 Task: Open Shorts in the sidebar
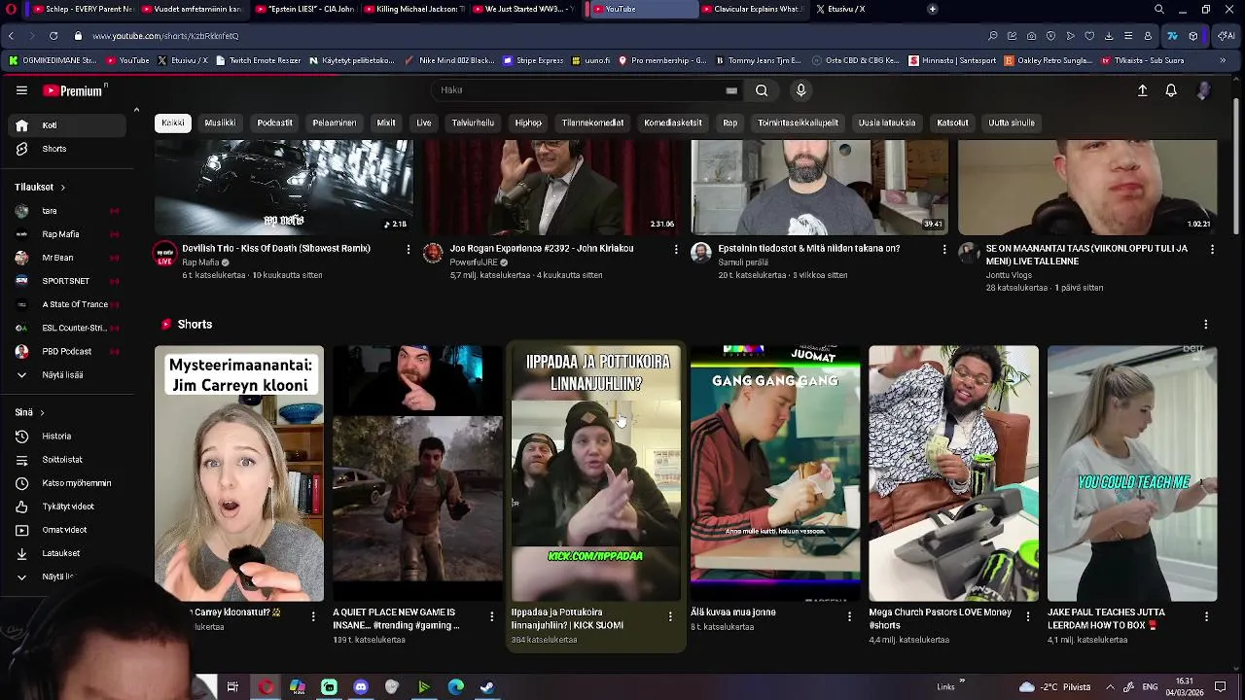click(67, 149)
